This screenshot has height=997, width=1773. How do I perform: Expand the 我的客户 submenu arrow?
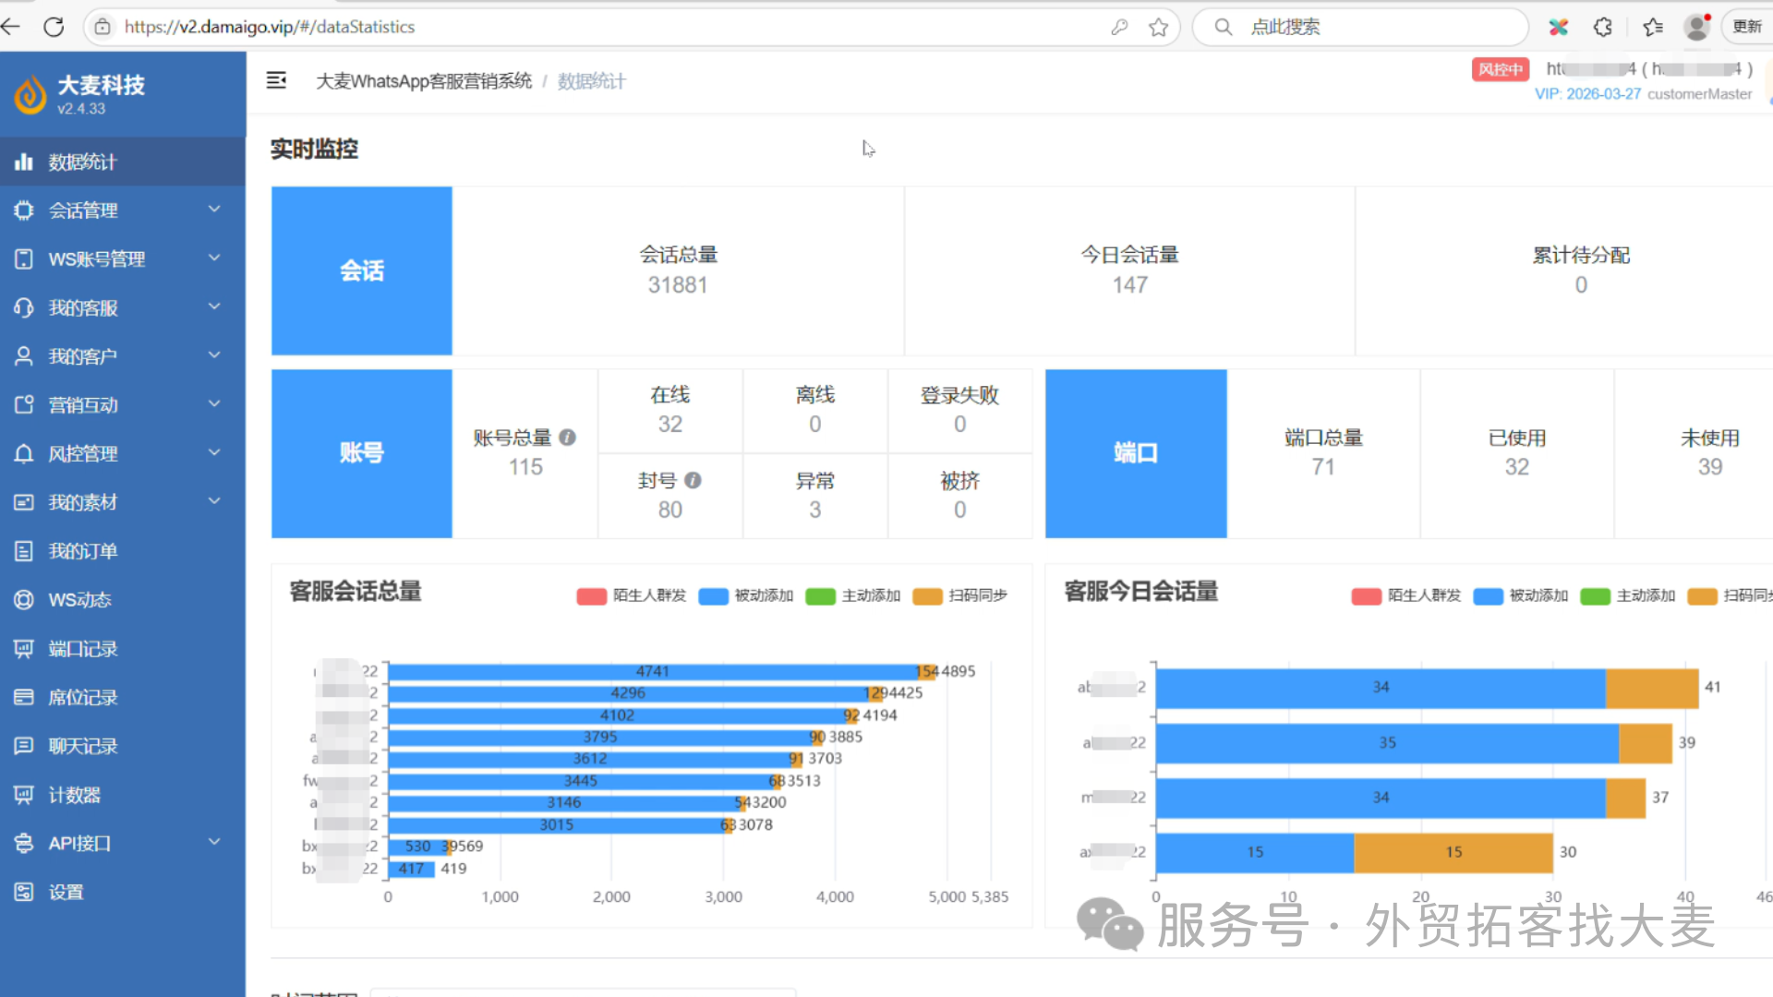pos(214,355)
